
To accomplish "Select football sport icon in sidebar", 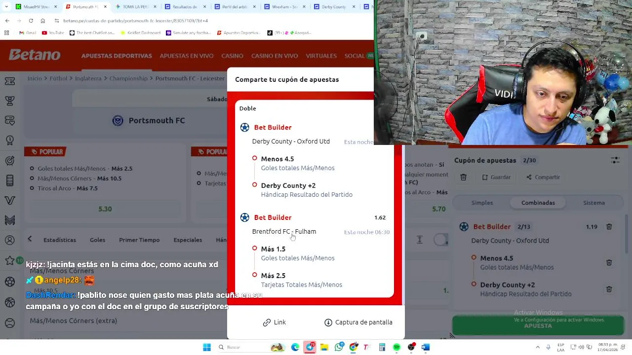I will (x=10, y=282).
